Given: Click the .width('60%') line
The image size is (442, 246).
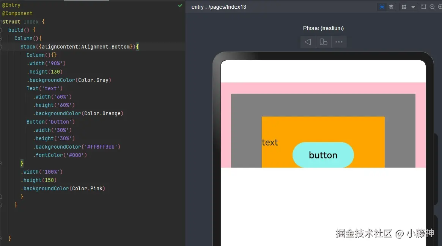Looking at the screenshot, I should [52, 97].
